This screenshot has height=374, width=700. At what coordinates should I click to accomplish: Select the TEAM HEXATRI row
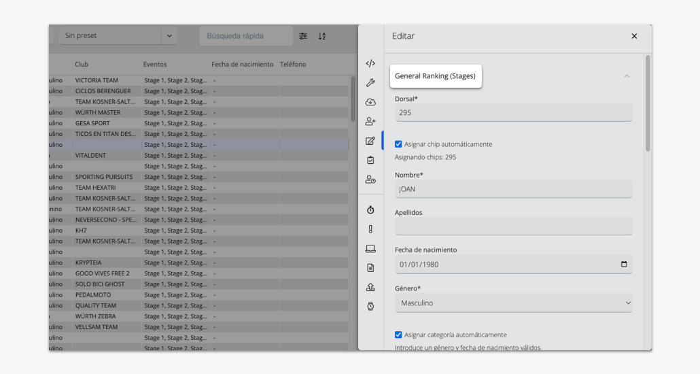(x=198, y=188)
